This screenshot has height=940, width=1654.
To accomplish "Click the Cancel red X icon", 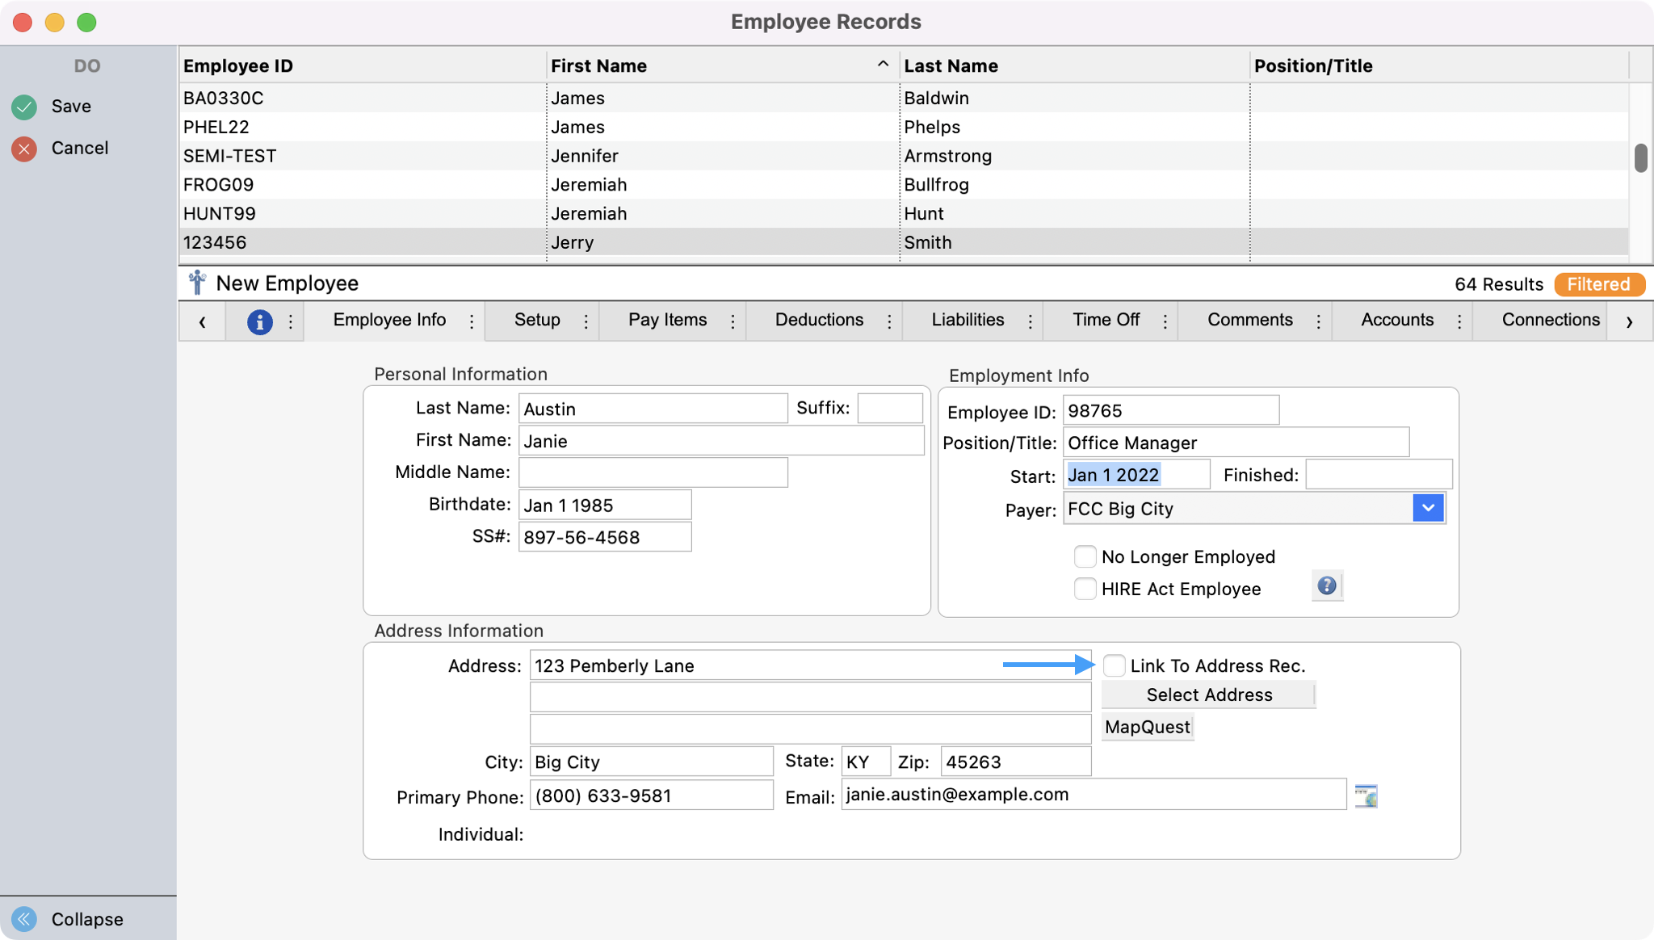I will click(x=23, y=148).
